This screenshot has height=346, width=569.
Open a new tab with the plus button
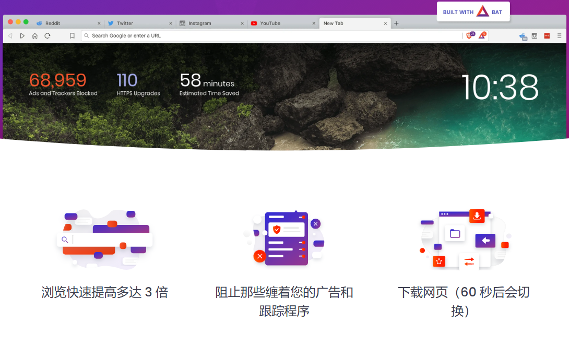pos(396,23)
